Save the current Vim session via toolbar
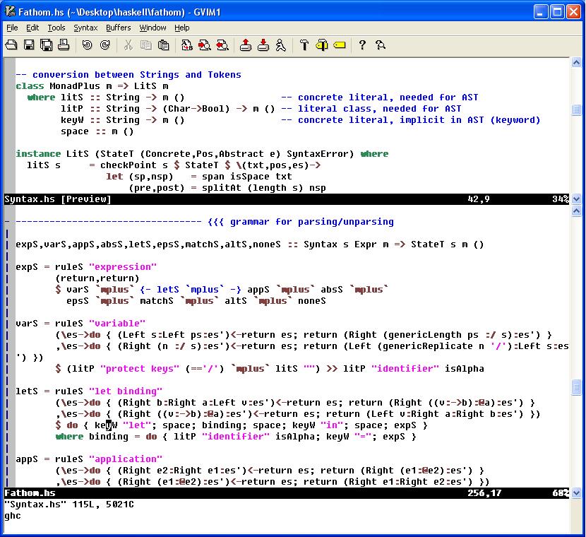 click(263, 45)
